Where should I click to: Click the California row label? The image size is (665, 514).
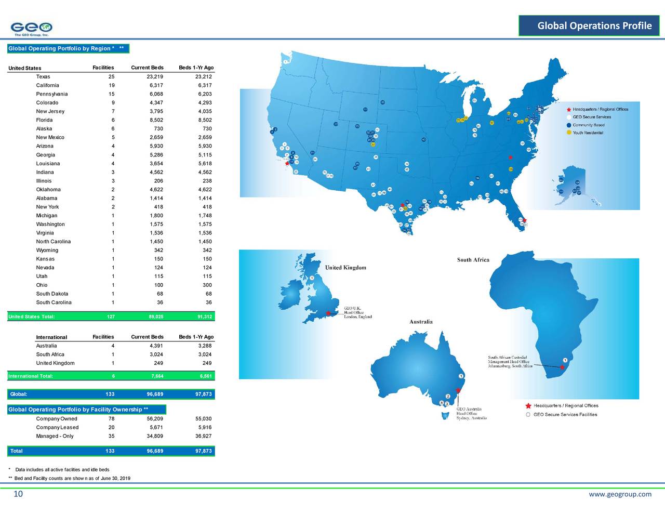47,86
